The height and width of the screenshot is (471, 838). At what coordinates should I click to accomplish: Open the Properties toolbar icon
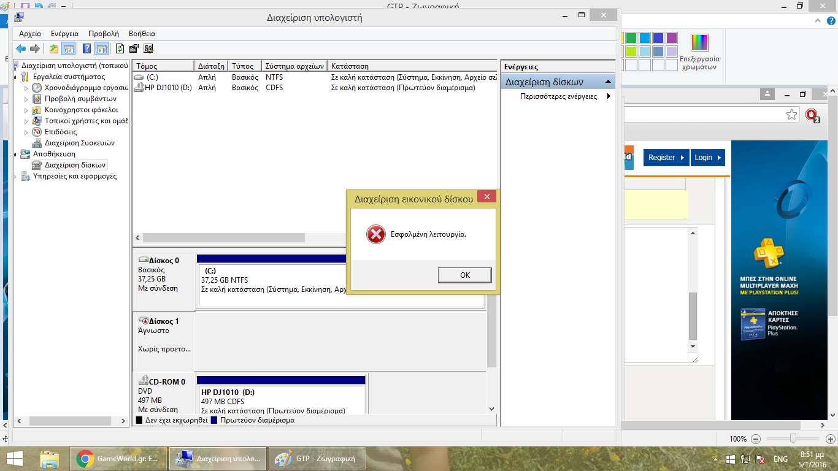click(x=134, y=49)
